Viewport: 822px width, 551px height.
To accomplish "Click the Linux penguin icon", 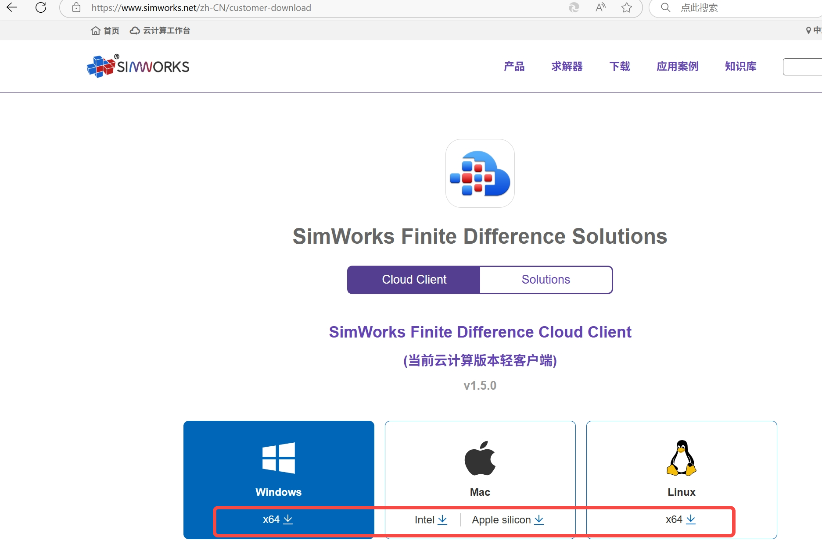I will pos(682,458).
